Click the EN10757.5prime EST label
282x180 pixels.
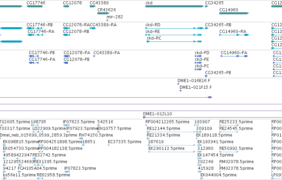114,129
